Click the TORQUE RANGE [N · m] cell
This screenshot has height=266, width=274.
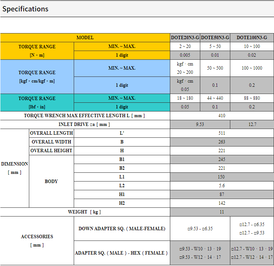[37, 51]
